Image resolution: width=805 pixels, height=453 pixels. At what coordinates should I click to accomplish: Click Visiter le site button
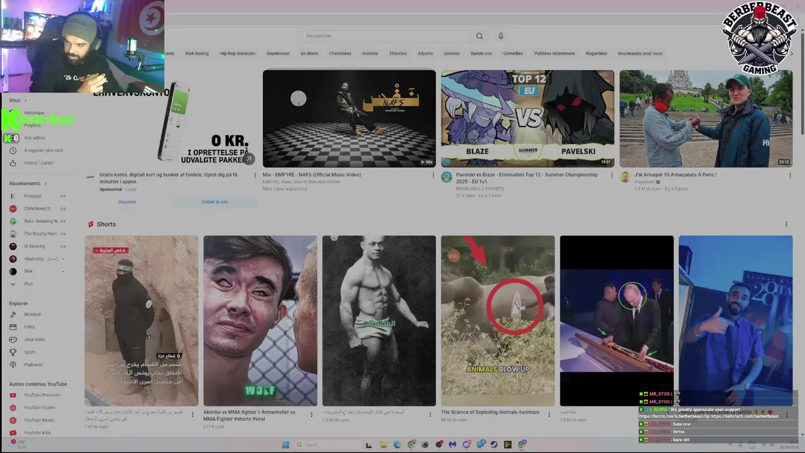click(214, 202)
